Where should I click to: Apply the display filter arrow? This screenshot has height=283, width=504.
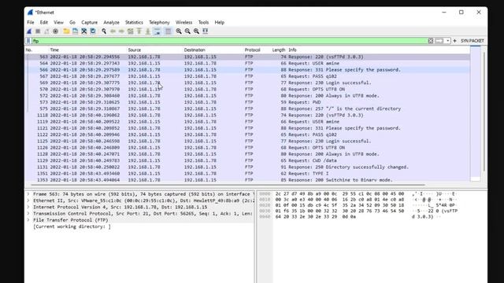coord(439,41)
